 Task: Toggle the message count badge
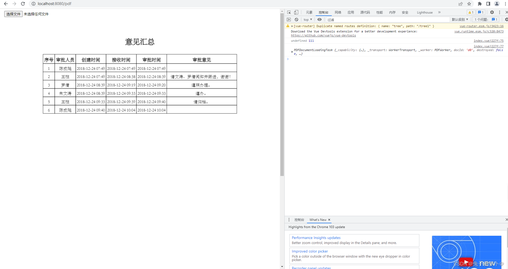tap(480, 12)
